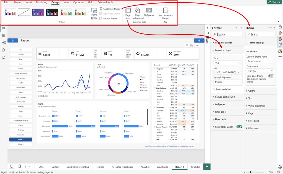The height and width of the screenshot is (174, 283).
Task: Open Base theme Fluent 2 dropdown
Action: (260, 71)
